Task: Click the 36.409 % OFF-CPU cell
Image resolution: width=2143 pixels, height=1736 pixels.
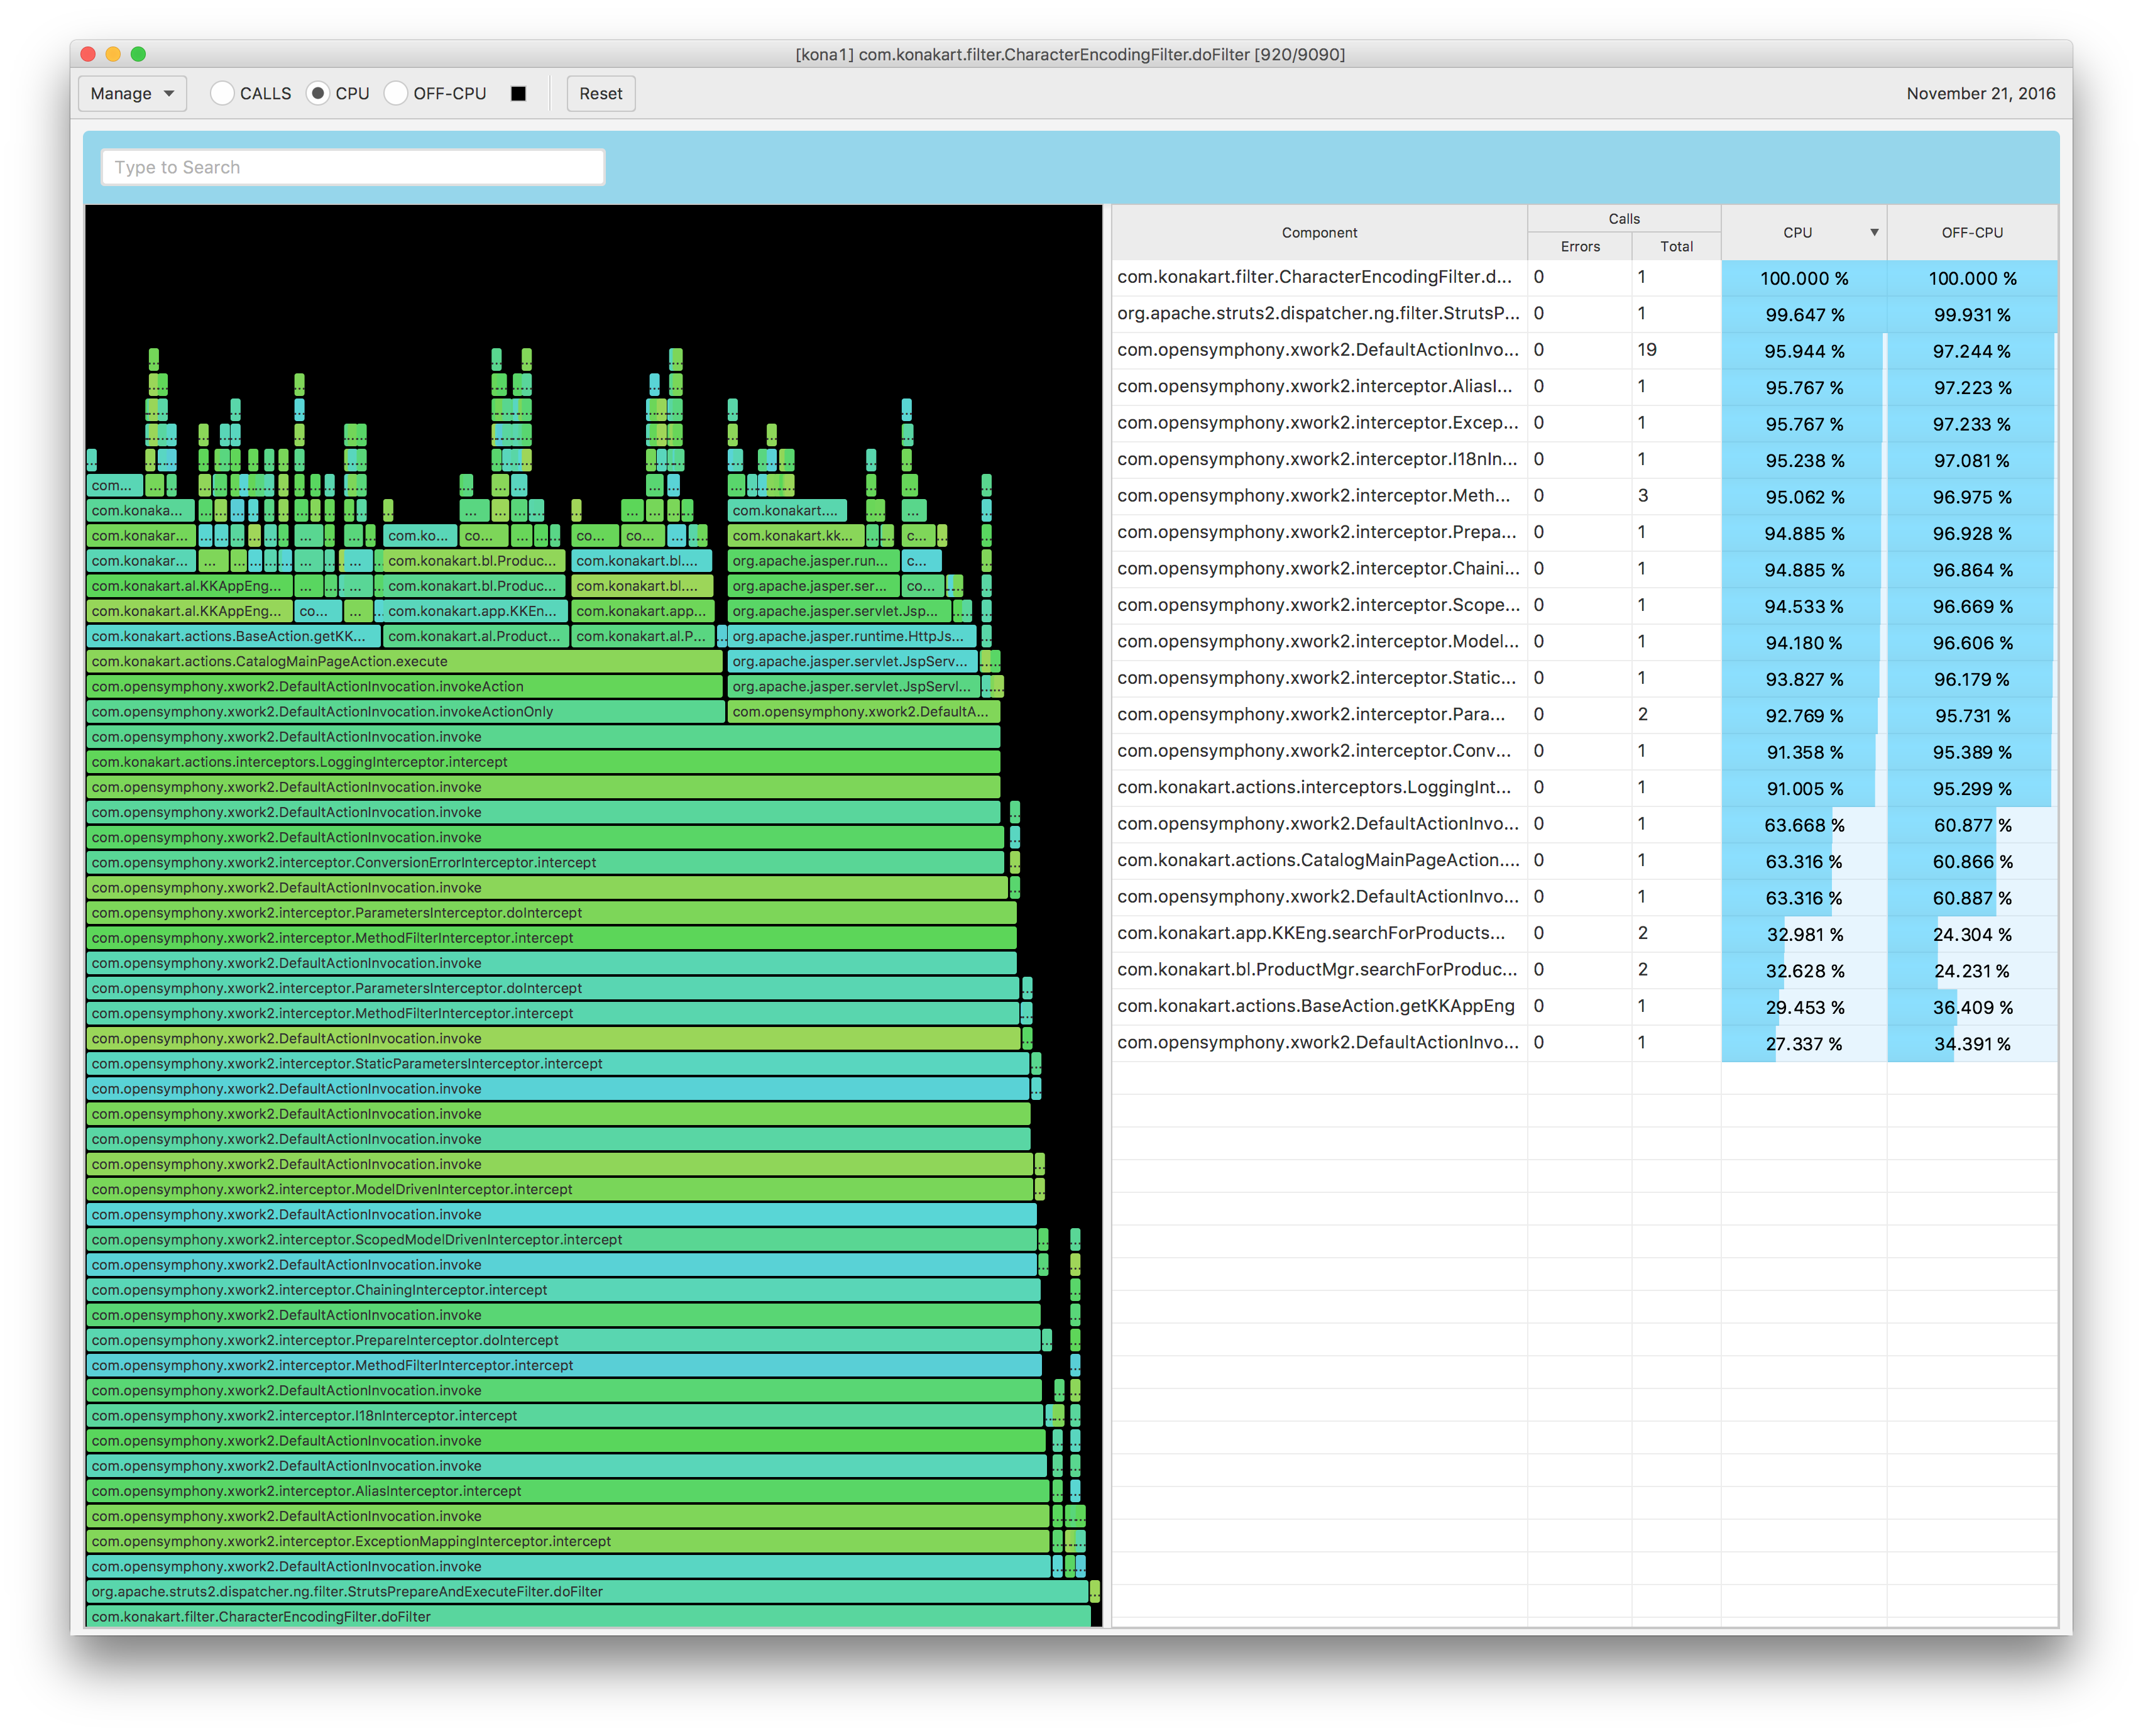Action: pyautogui.click(x=1972, y=1007)
